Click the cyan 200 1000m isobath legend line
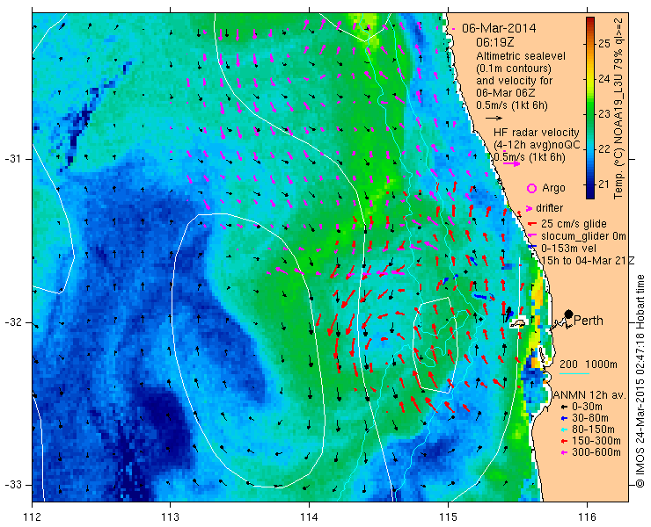The width and height of the screenshot is (651, 527). [574, 374]
